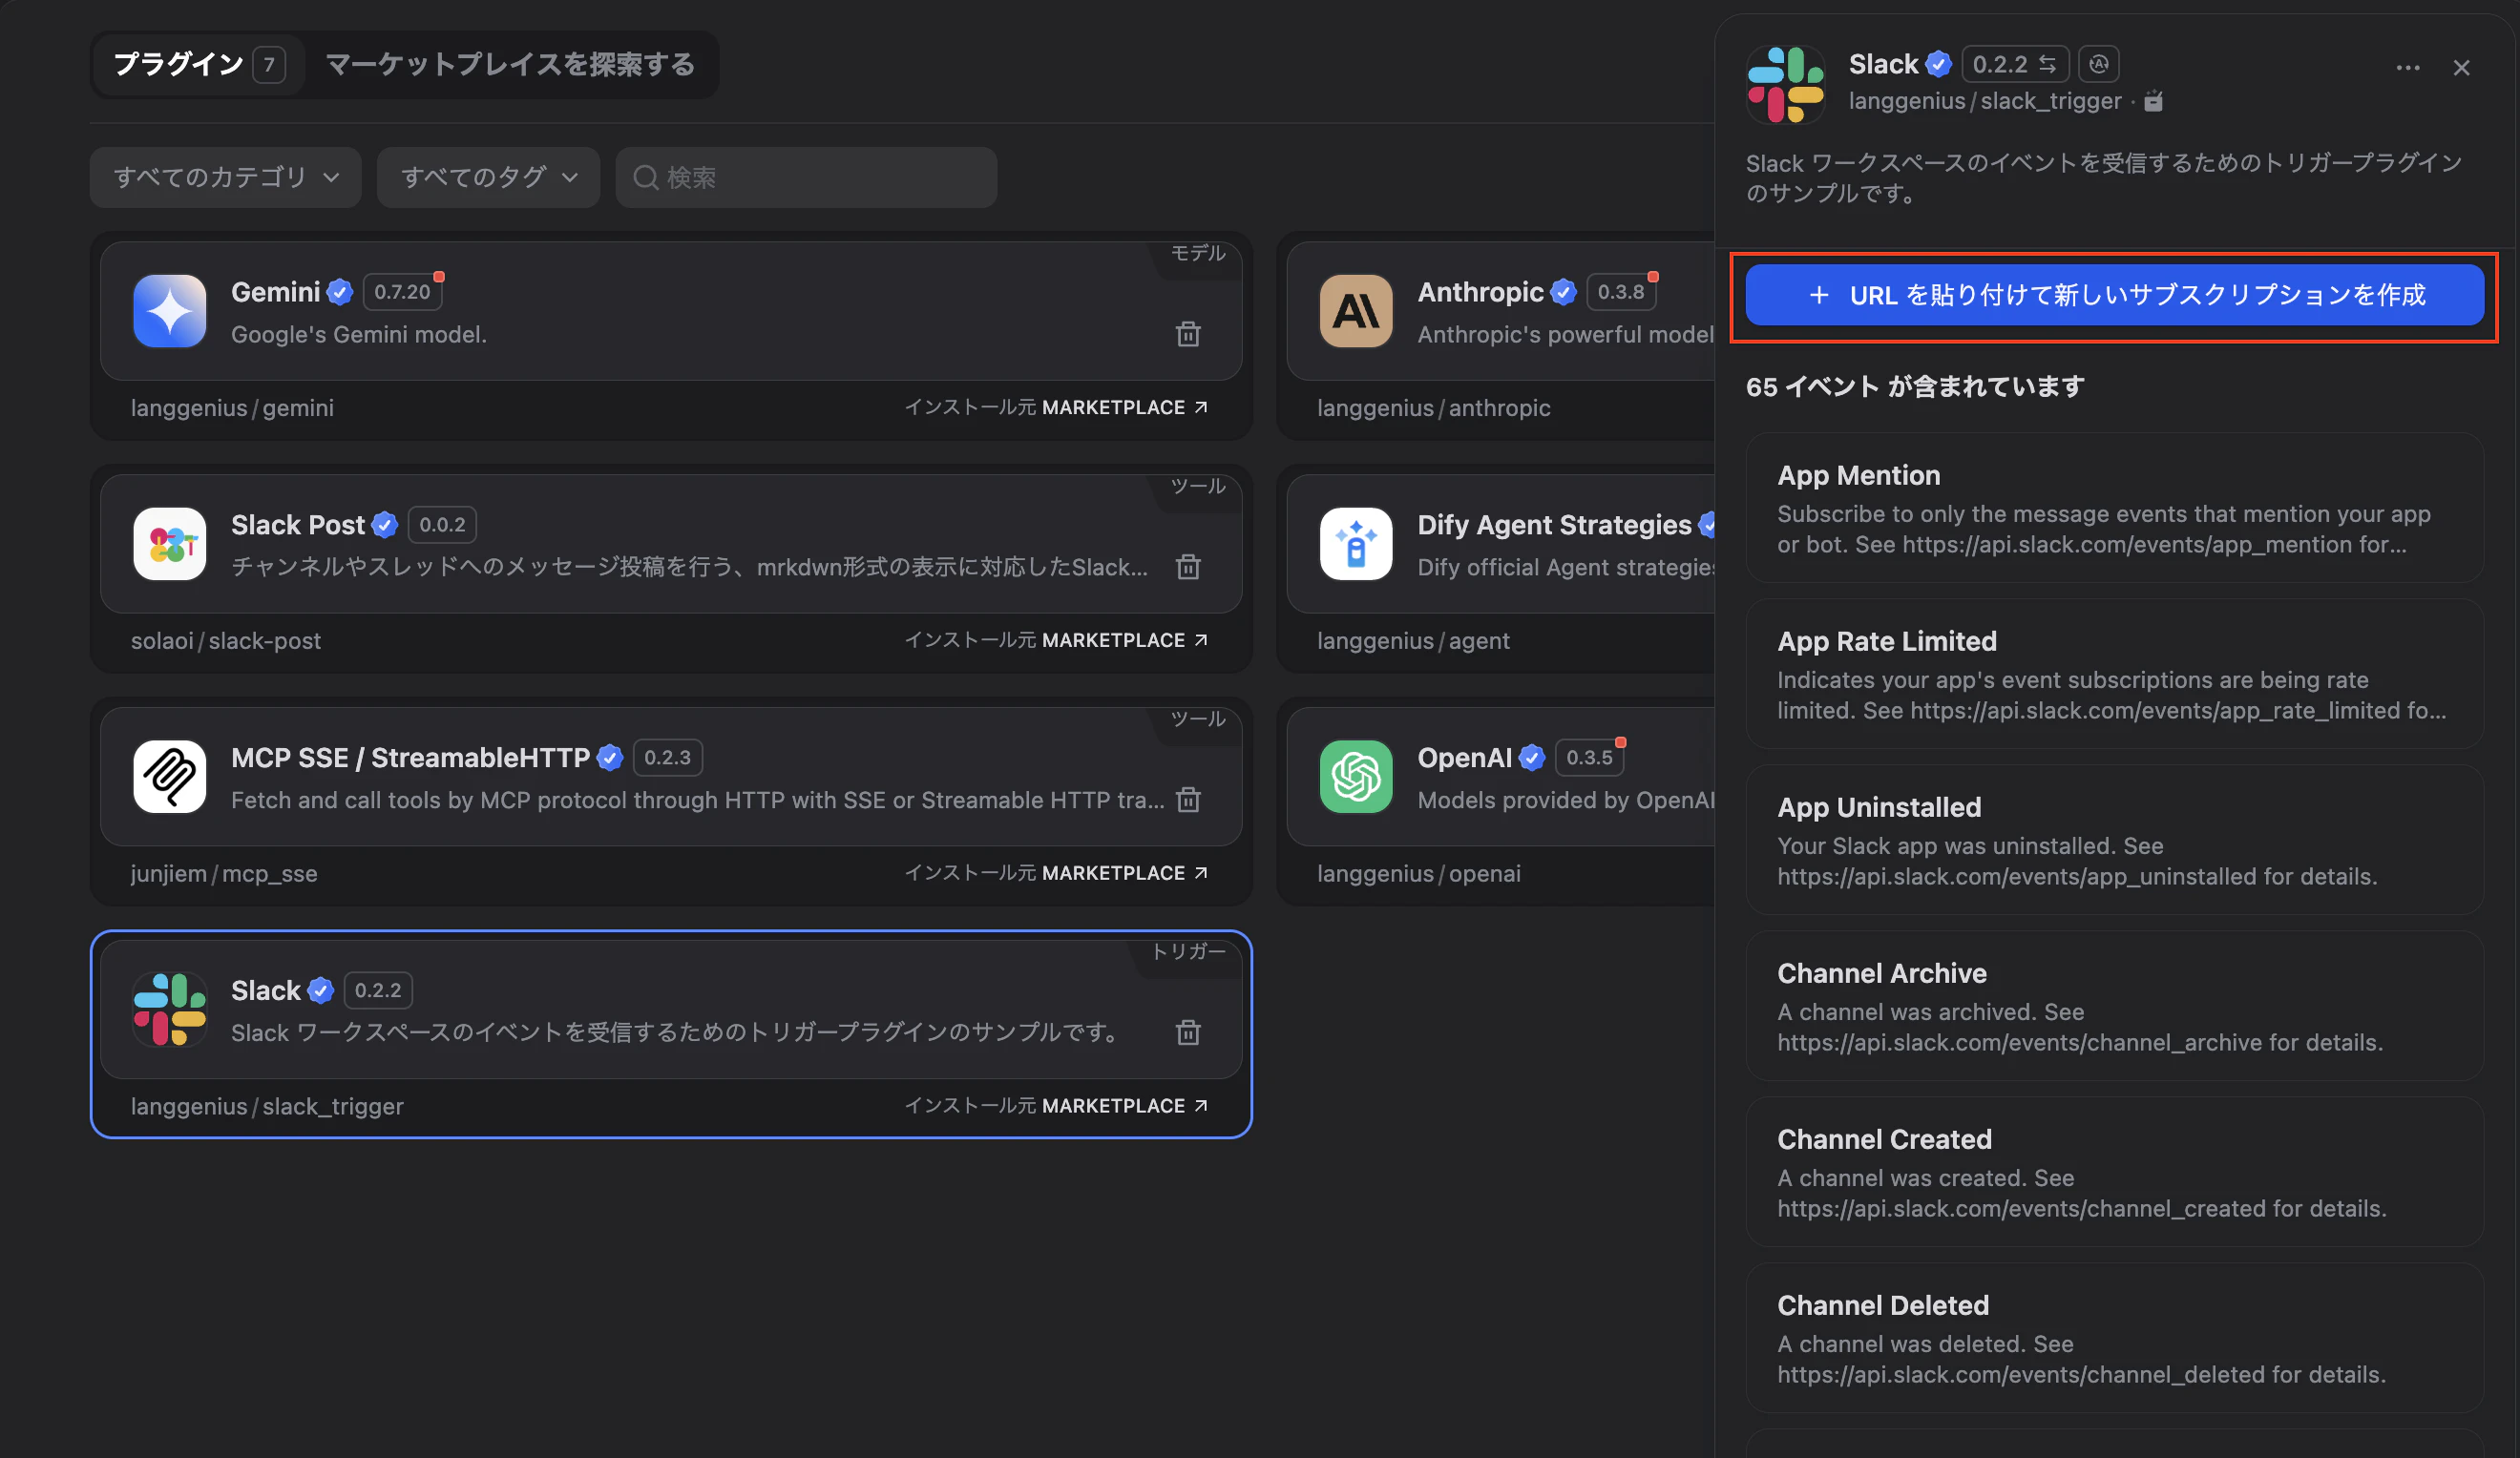
Task: Click the "Google's Gemini model." description
Action: pos(359,334)
